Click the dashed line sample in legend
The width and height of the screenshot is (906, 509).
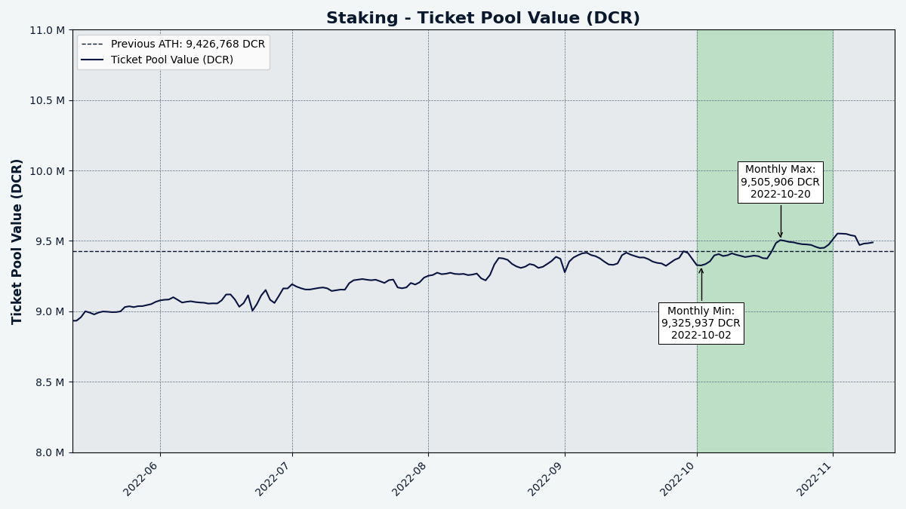point(93,44)
